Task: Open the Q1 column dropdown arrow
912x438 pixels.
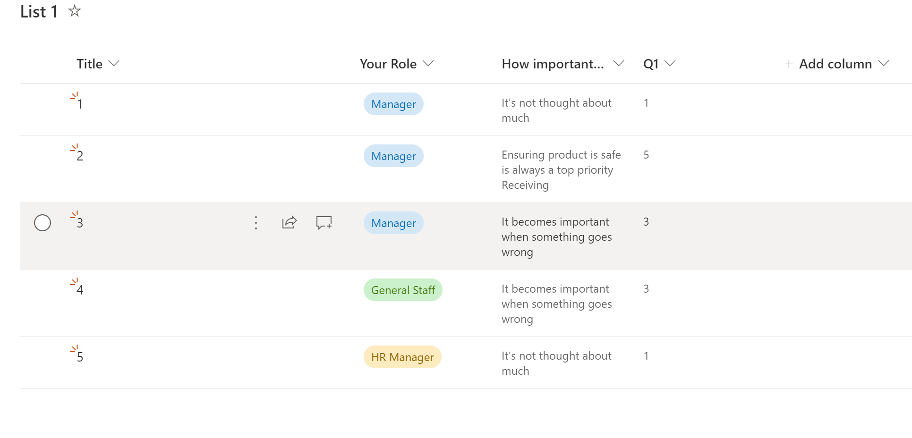Action: [x=670, y=63]
